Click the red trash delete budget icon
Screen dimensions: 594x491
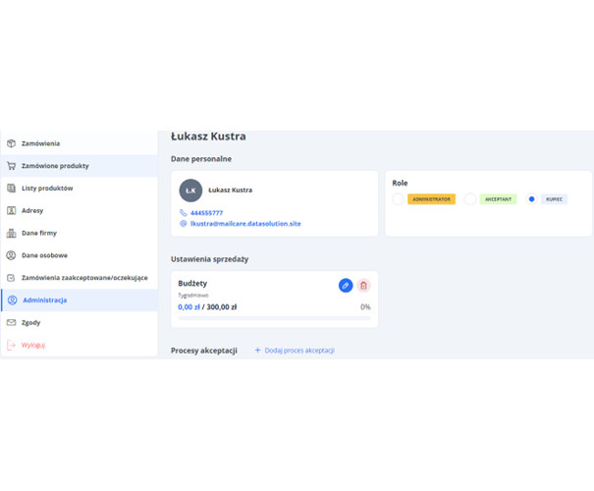pyautogui.click(x=363, y=286)
